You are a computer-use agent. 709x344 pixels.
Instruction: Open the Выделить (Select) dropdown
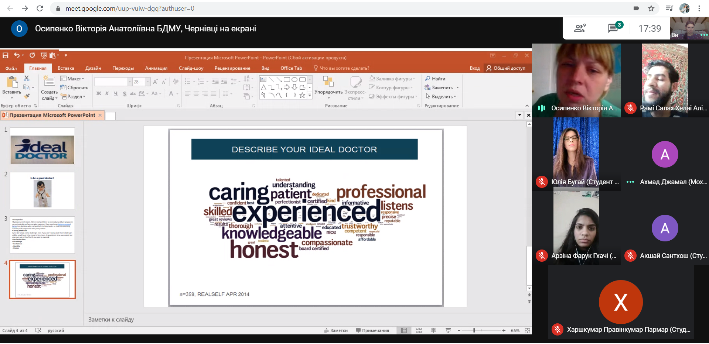point(442,97)
